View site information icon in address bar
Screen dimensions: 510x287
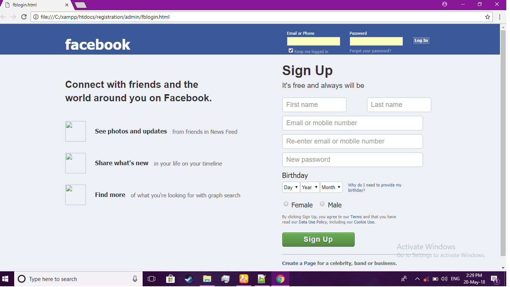point(36,17)
